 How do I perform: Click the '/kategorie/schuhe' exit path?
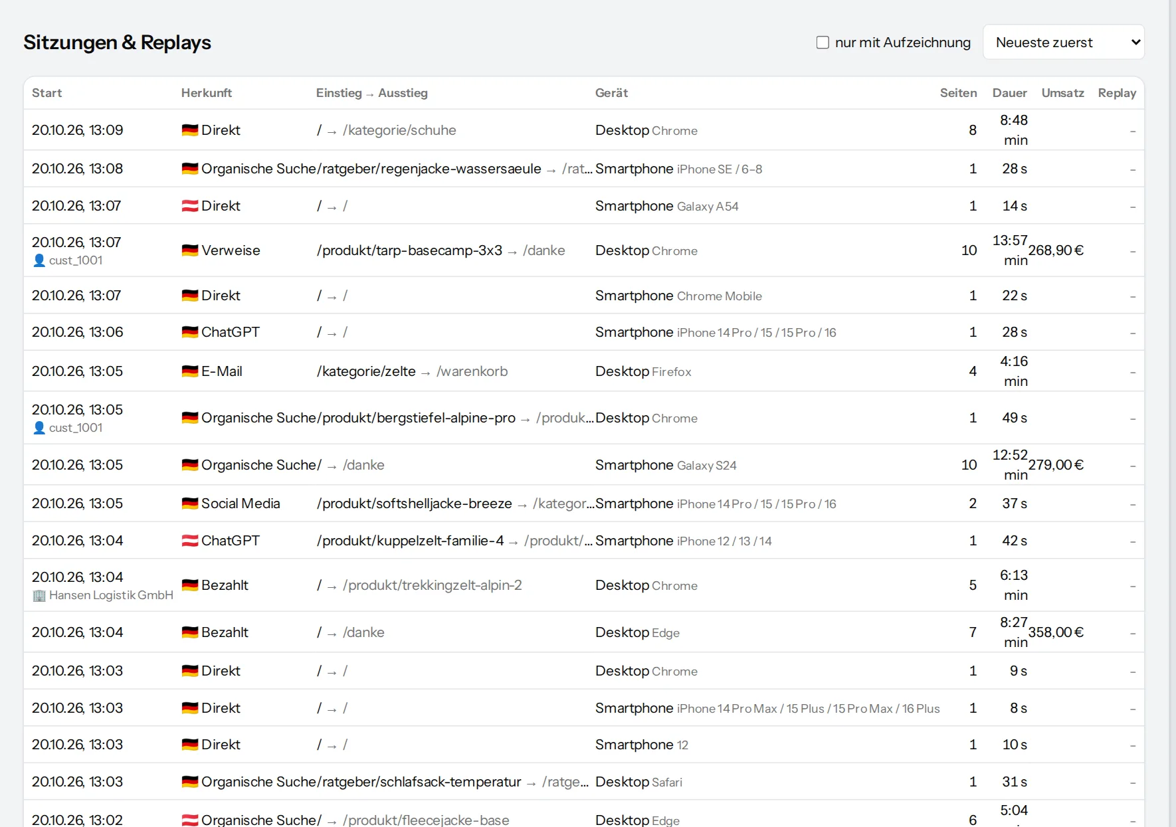[399, 130]
